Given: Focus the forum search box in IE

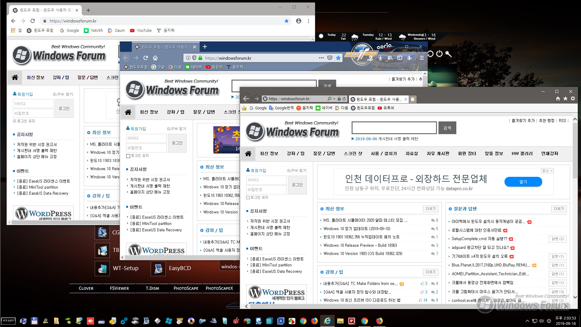Looking at the screenshot, I should (394, 128).
